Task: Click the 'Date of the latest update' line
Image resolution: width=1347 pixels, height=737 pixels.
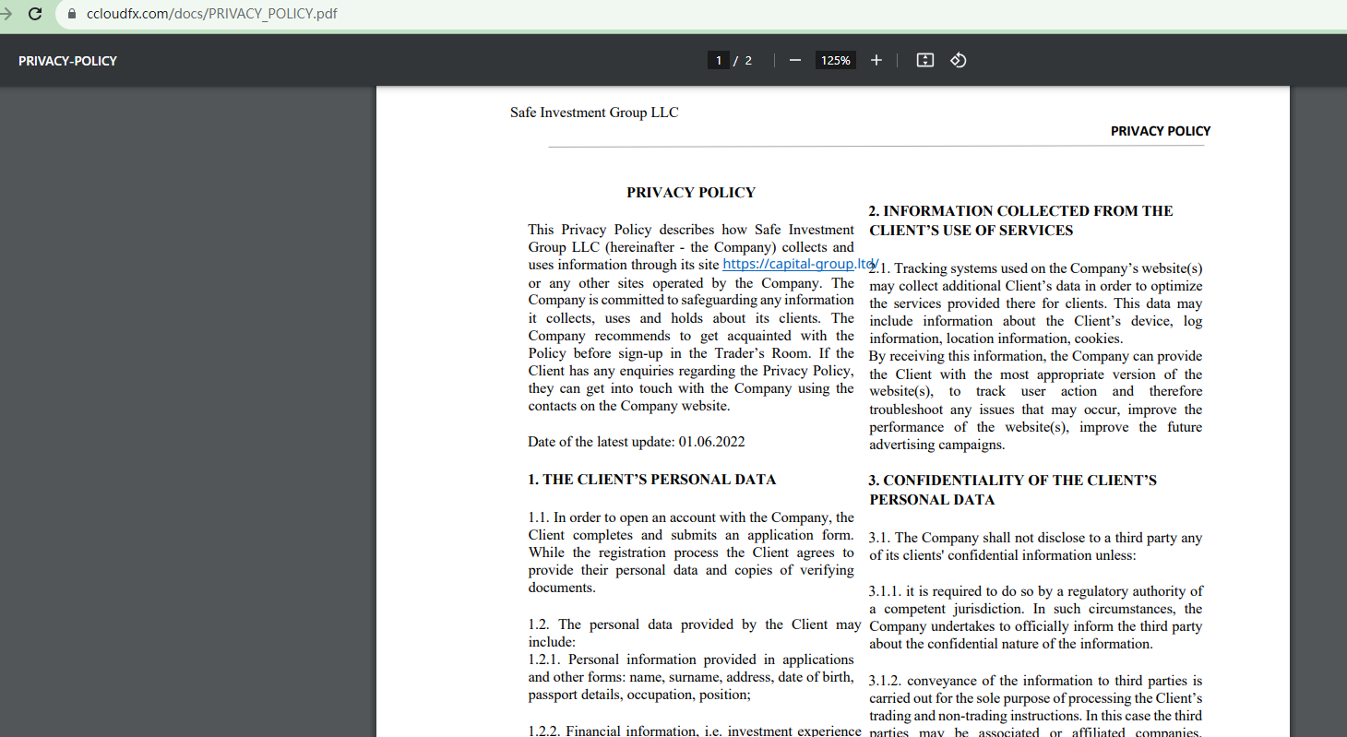Action: 636,442
